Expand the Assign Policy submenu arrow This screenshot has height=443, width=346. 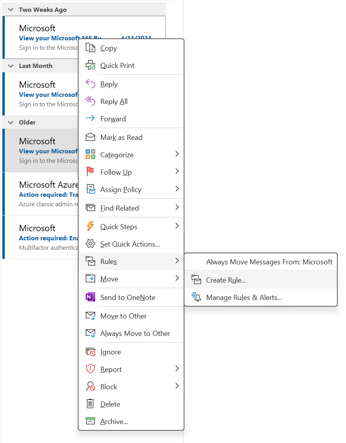[177, 189]
